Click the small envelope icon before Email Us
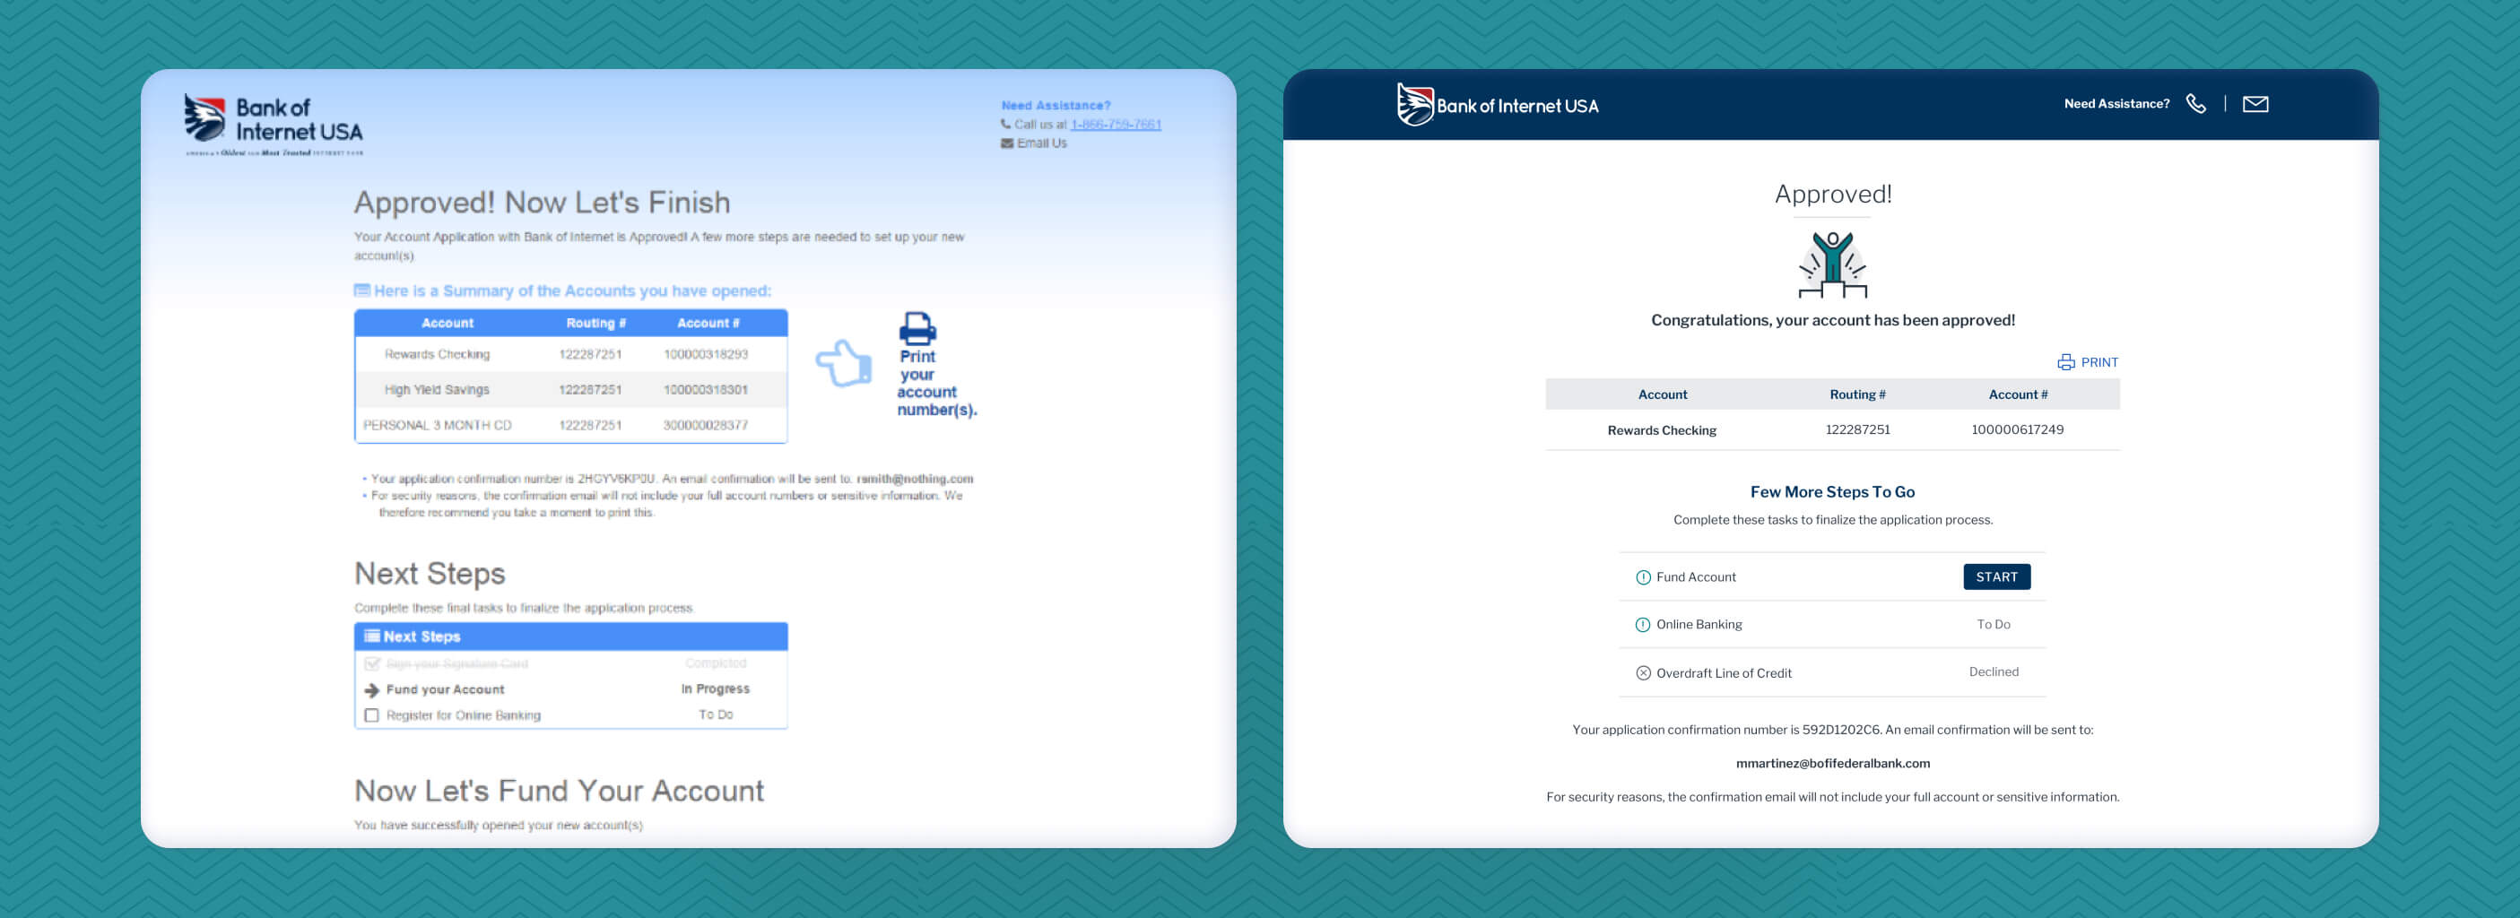This screenshot has width=2520, height=918. tap(1006, 143)
